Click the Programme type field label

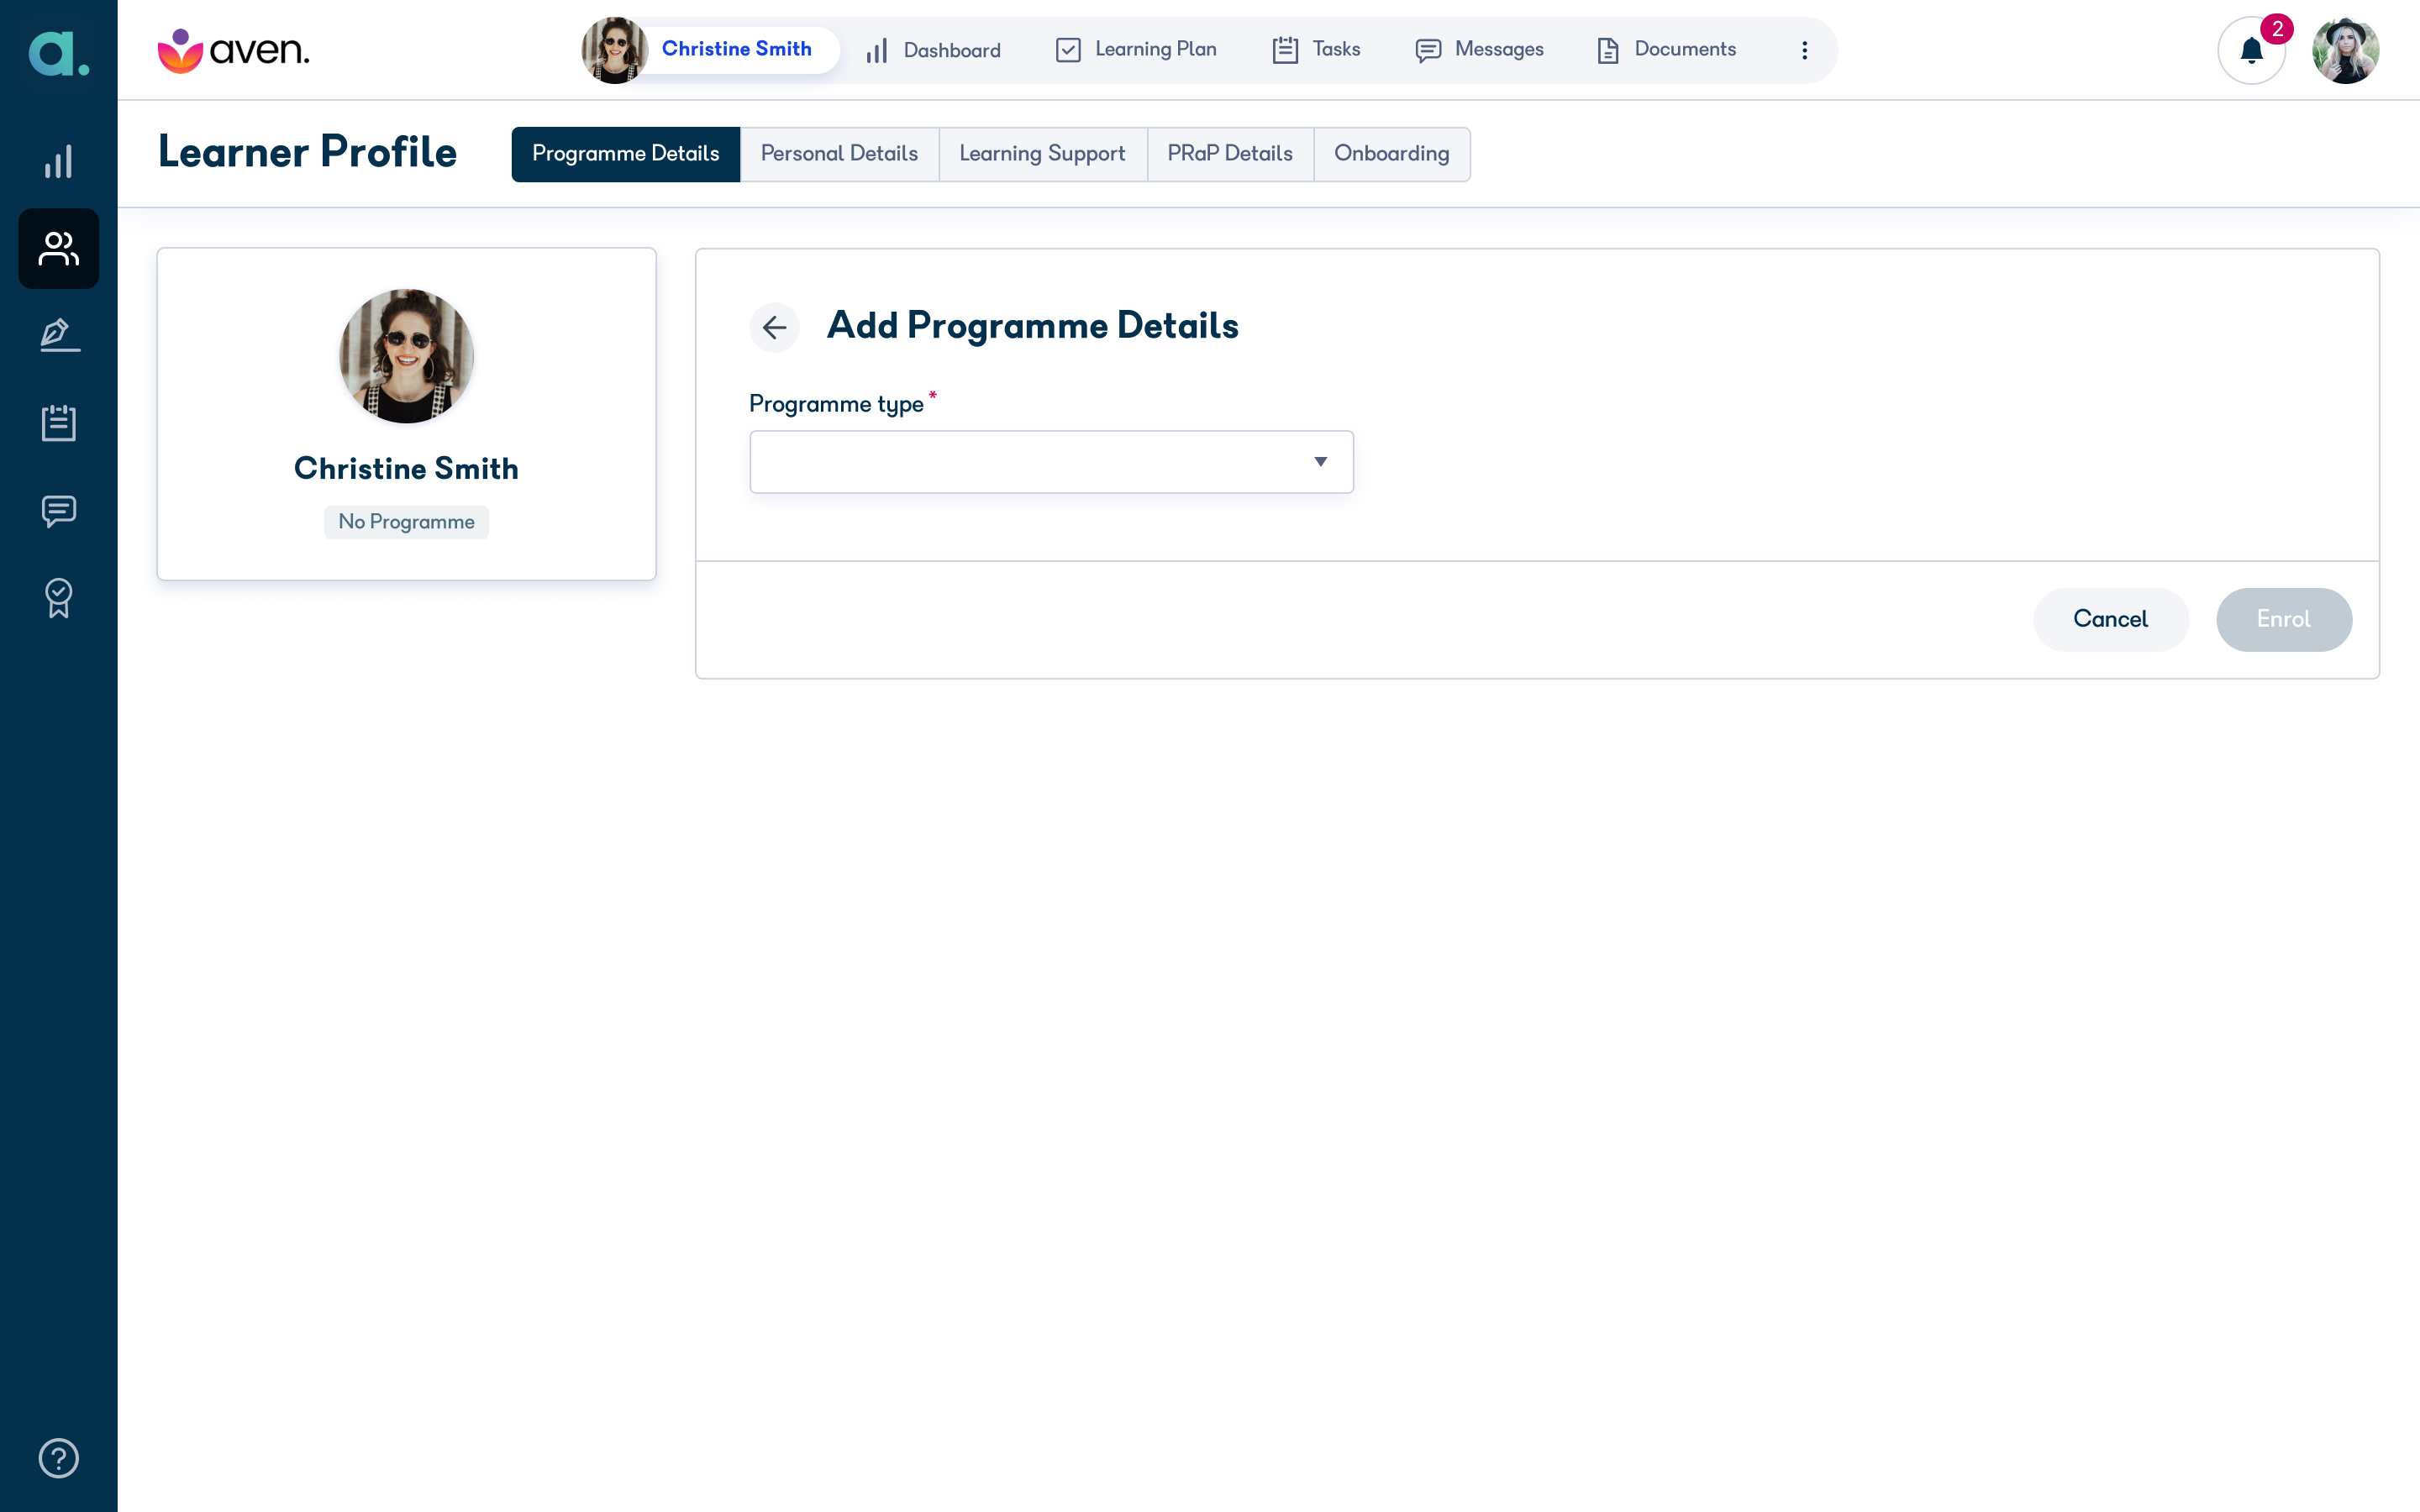pyautogui.click(x=836, y=404)
